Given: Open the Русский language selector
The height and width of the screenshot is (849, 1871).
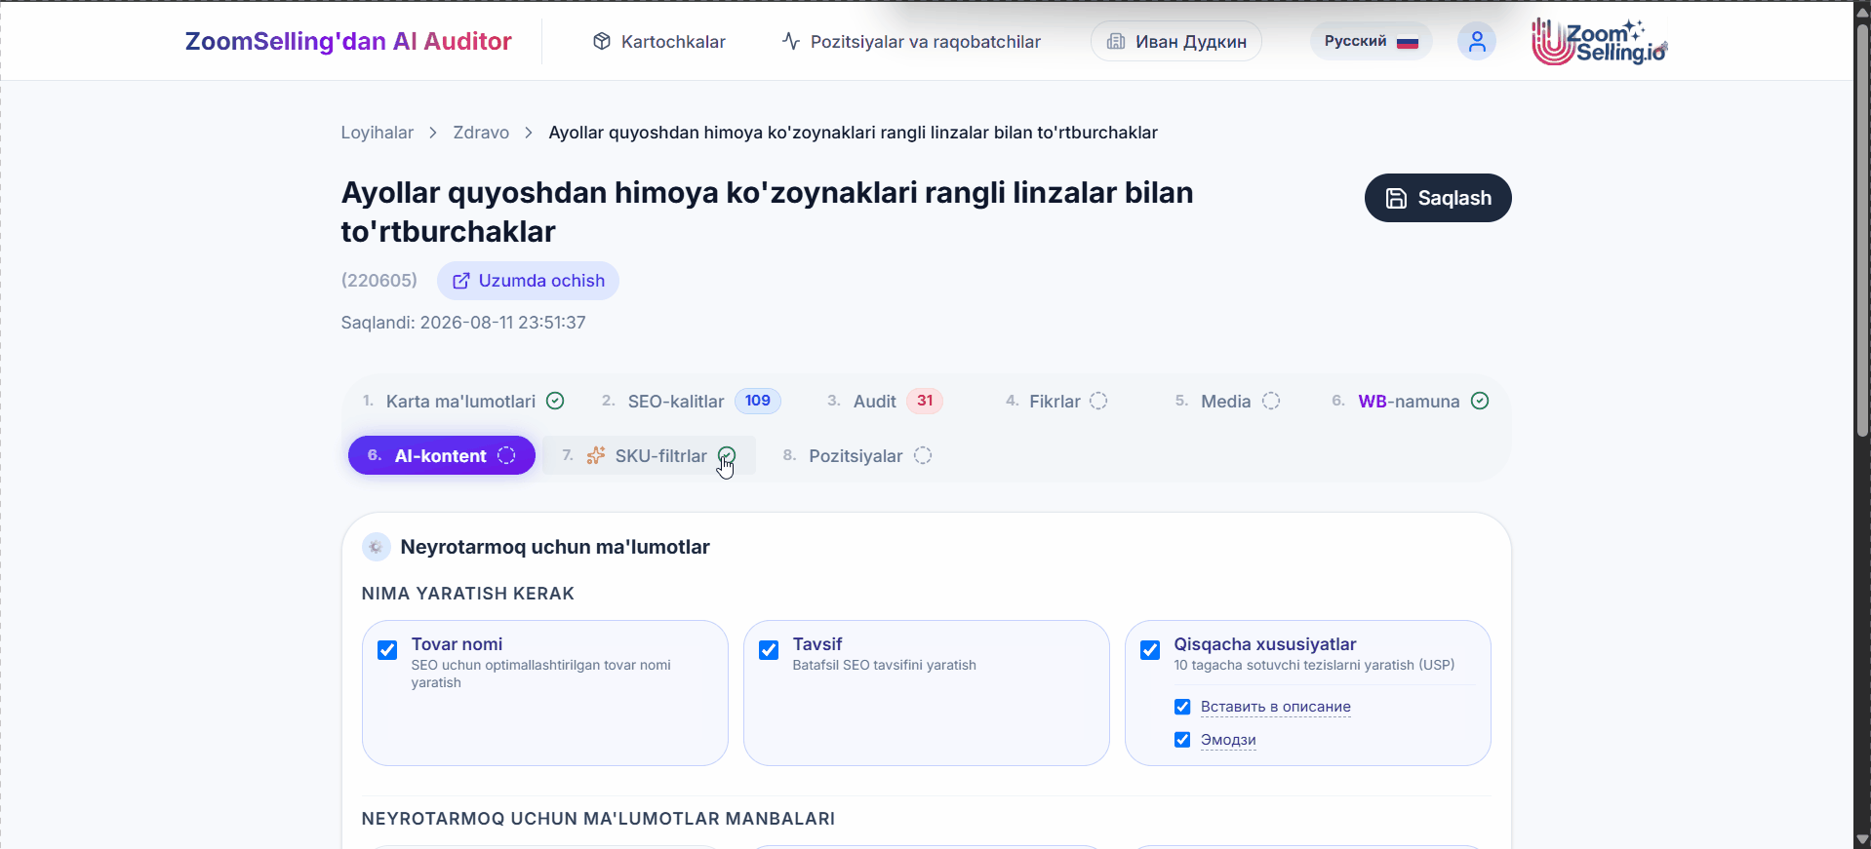Looking at the screenshot, I should click(1371, 41).
